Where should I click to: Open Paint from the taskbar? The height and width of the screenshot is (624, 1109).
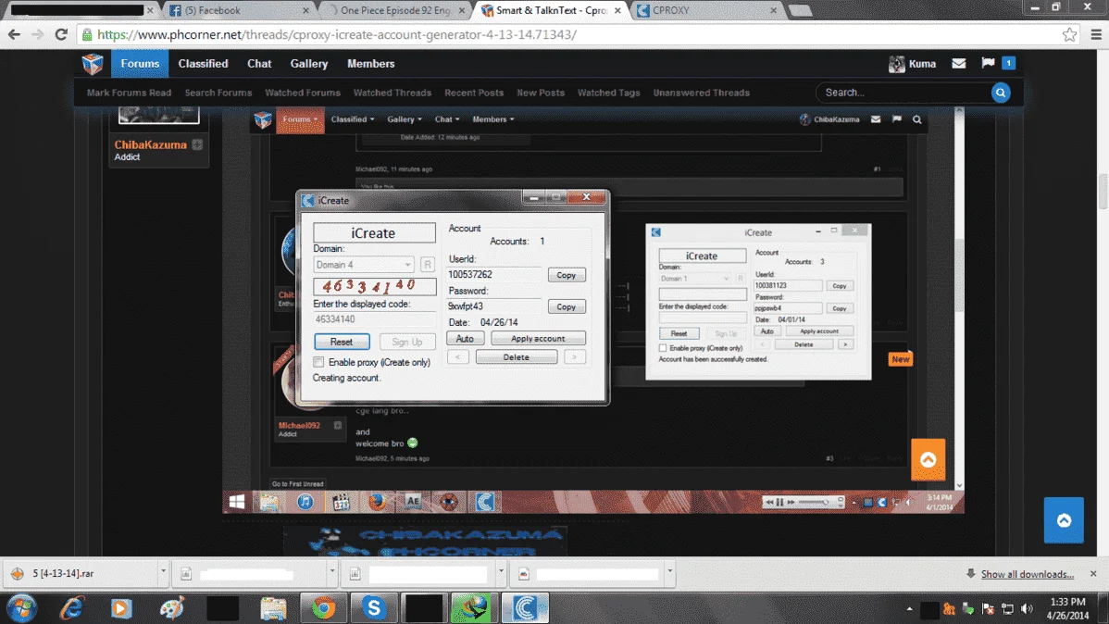(x=172, y=608)
